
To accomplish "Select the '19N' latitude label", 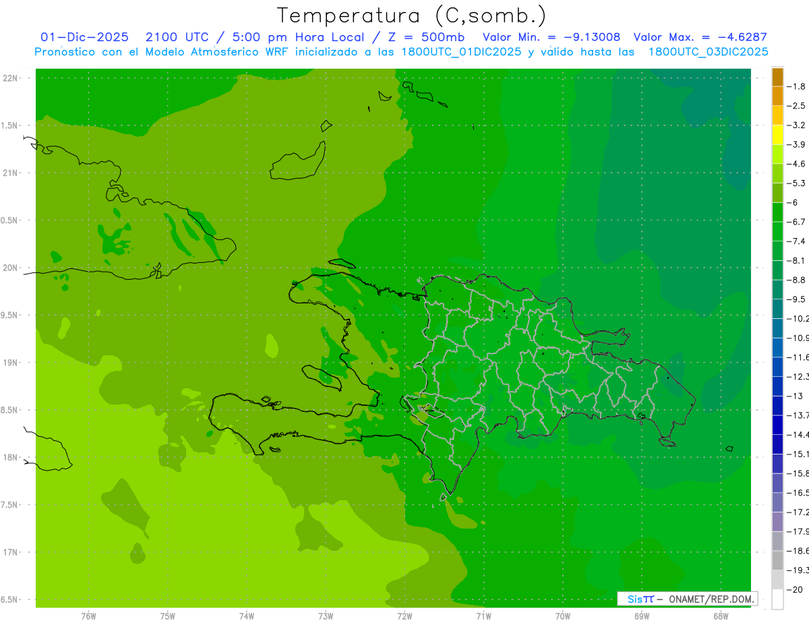I will (x=9, y=363).
